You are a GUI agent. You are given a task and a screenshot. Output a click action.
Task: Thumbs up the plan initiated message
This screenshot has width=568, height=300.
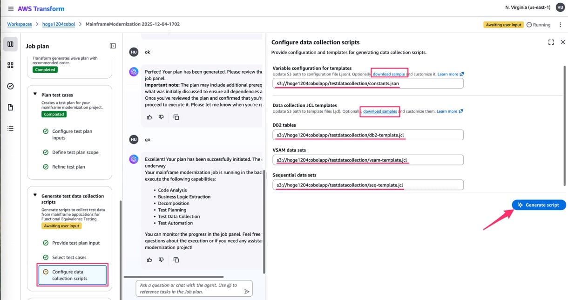coord(149,259)
